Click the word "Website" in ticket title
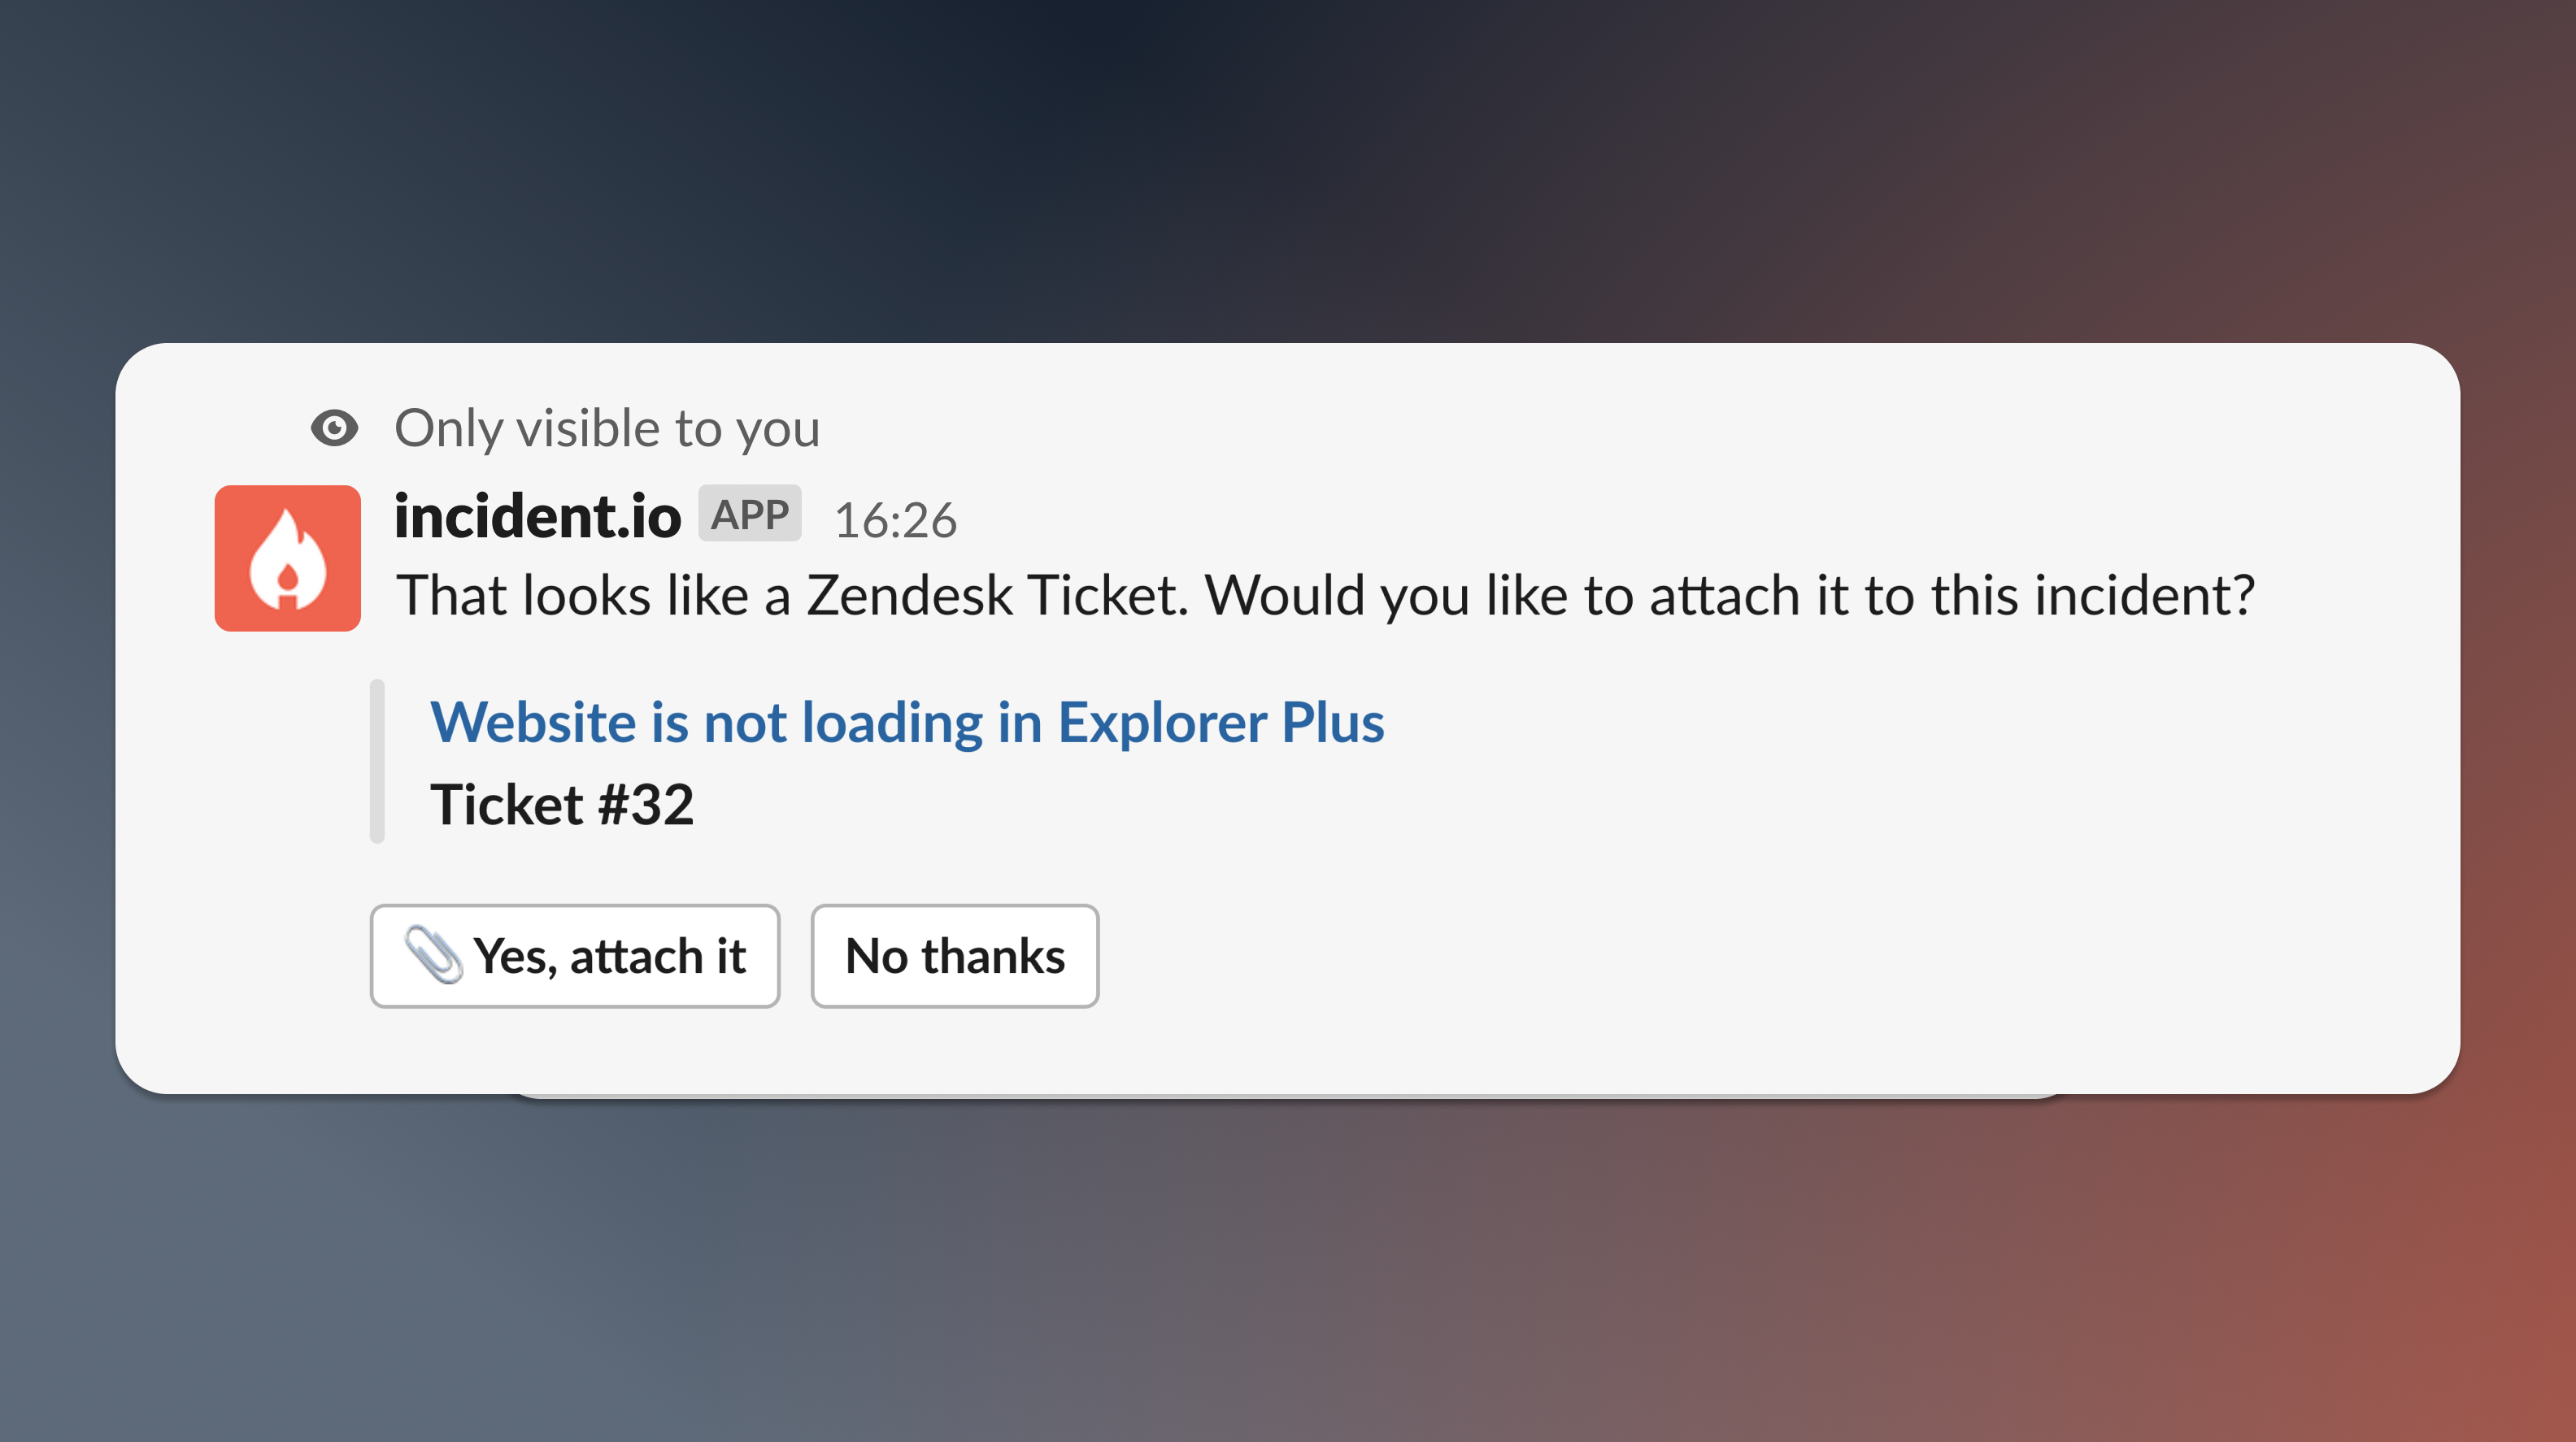This screenshot has width=2576, height=1442. tap(533, 722)
